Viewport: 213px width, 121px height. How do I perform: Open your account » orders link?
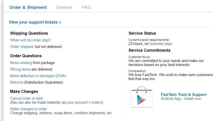(x=84, y=102)
